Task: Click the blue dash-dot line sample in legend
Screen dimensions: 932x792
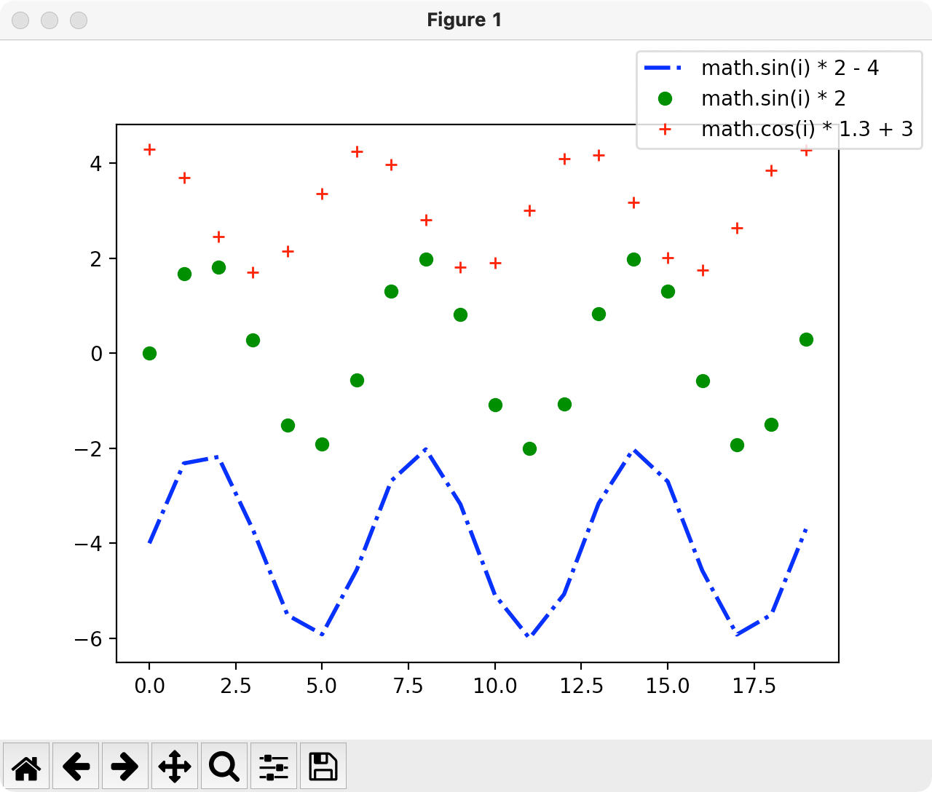Action: (664, 68)
